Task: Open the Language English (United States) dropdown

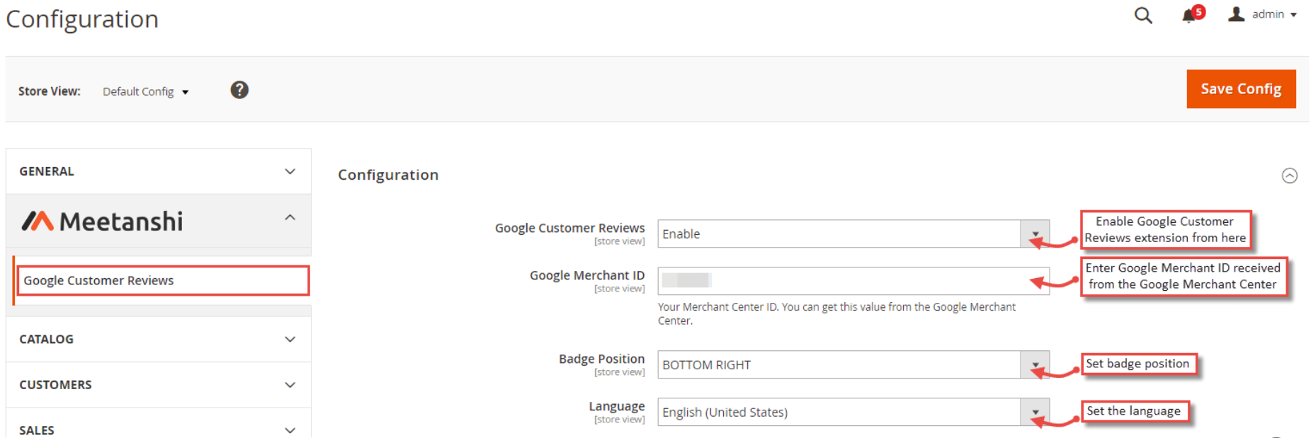Action: pos(853,412)
